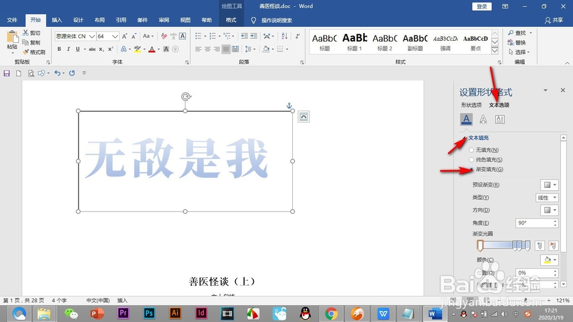Image resolution: width=573 pixels, height=322 pixels.
Task: Undo the last action
Action: point(57,73)
